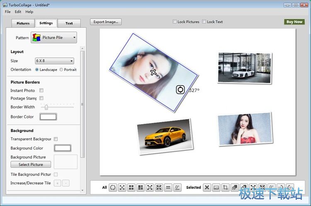This screenshot has width=311, height=206.
Task: Delete the selected picture with X icon
Action: [x=207, y=188]
